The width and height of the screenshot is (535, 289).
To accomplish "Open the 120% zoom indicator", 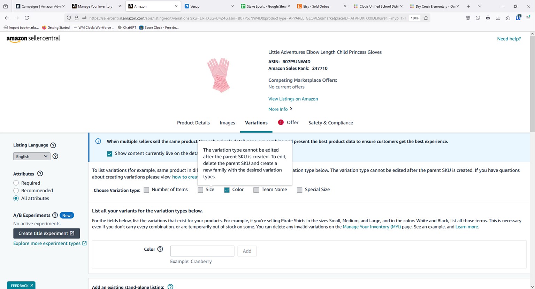I will coord(414,18).
